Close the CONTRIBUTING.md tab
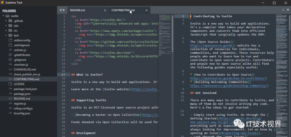Screen dimensions: 291x137 147,10
